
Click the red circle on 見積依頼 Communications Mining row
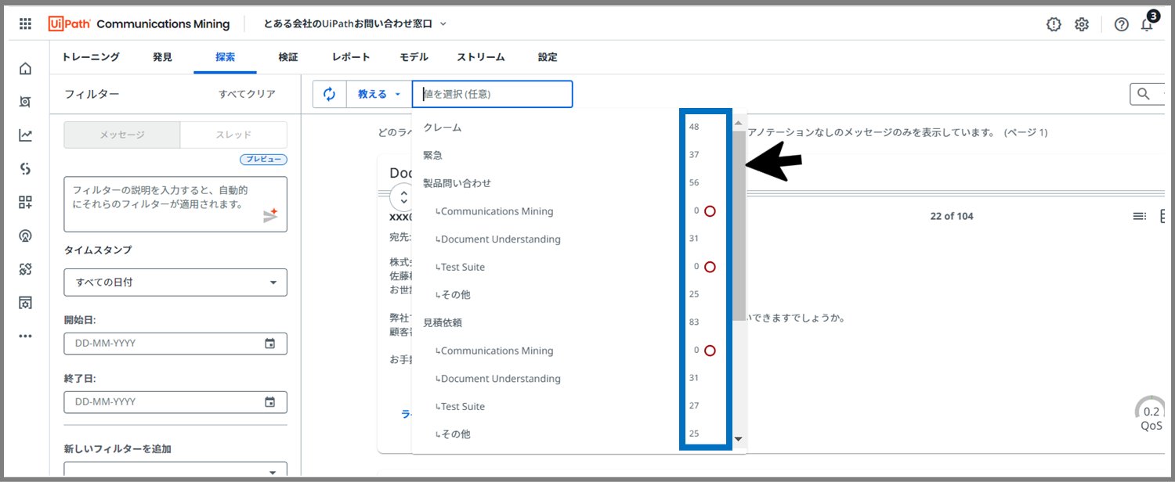[x=710, y=351]
